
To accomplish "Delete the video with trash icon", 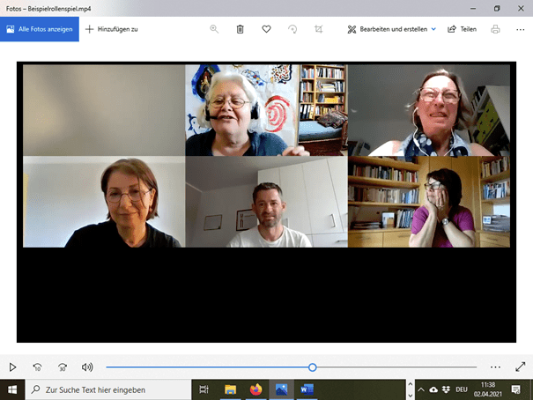I will (240, 29).
